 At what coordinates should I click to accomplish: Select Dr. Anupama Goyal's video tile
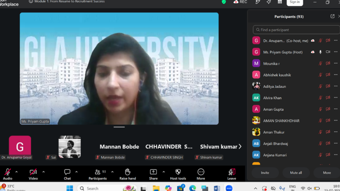pos(20,147)
